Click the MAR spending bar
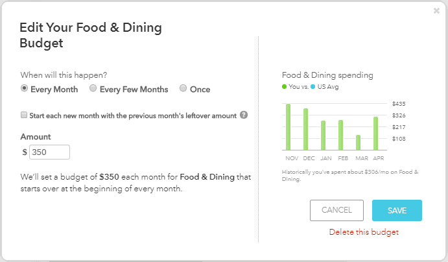The image size is (448, 262). point(358,143)
